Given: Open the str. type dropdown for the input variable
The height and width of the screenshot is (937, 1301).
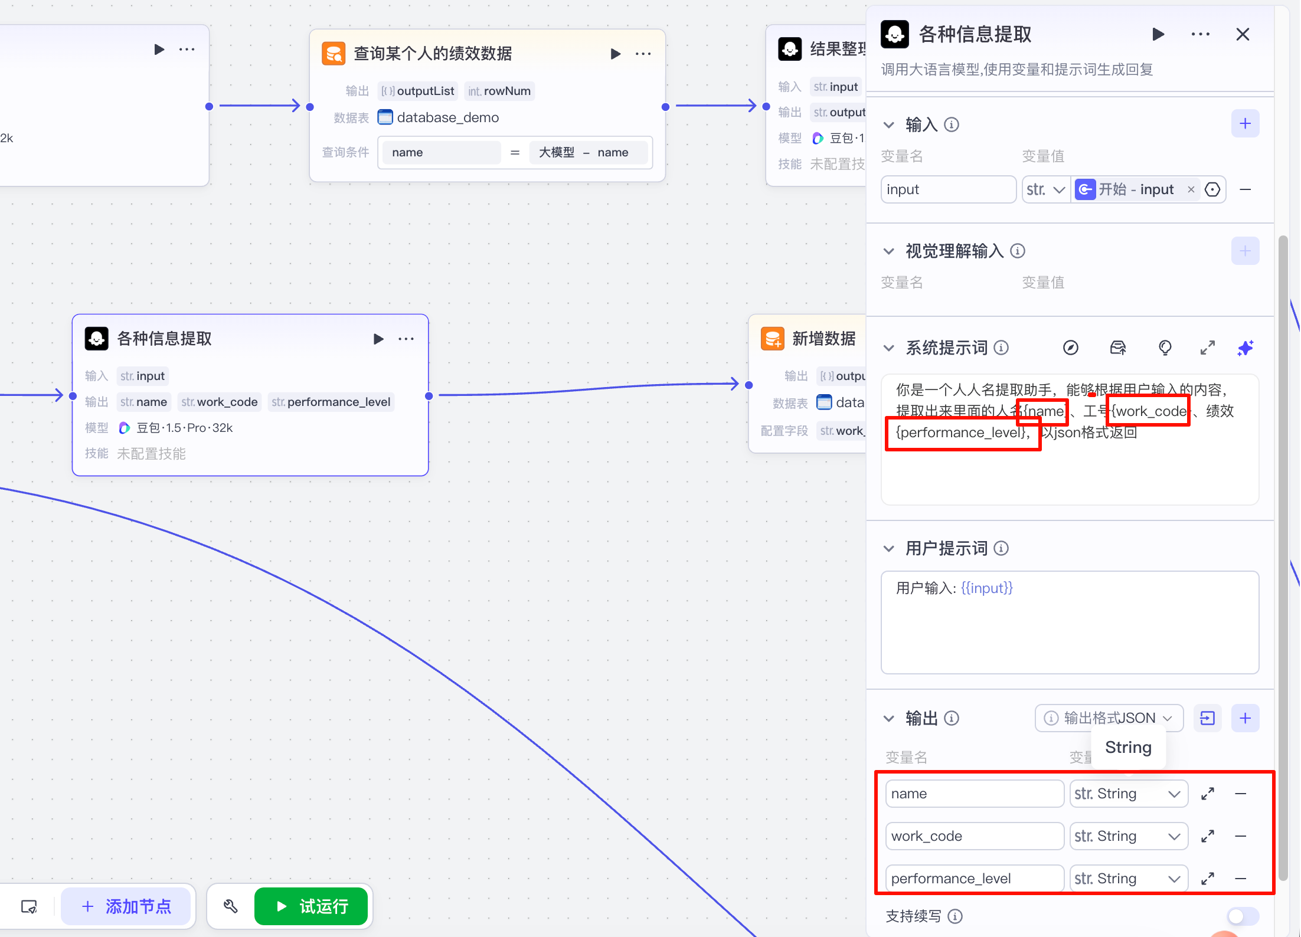Looking at the screenshot, I should tap(1045, 189).
